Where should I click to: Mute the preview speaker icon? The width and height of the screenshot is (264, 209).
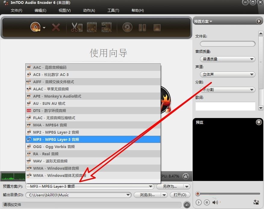pyautogui.click(x=215, y=202)
